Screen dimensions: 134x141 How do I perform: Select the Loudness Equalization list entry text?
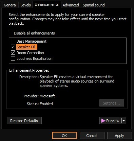(35, 58)
